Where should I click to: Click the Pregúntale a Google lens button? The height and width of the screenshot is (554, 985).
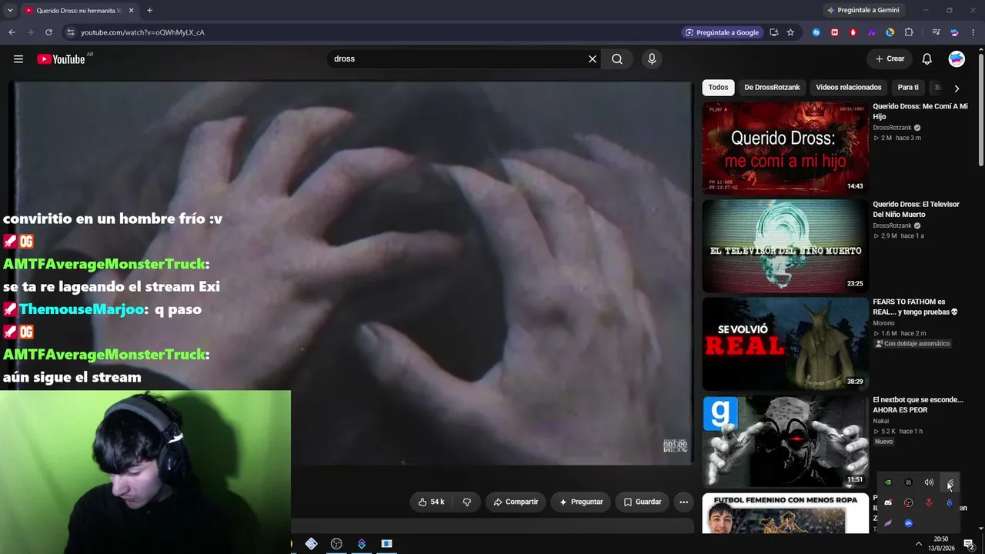(x=722, y=32)
